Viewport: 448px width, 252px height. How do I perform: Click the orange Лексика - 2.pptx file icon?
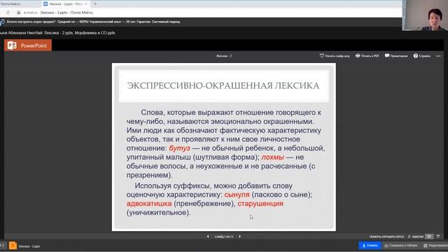coord(13,246)
